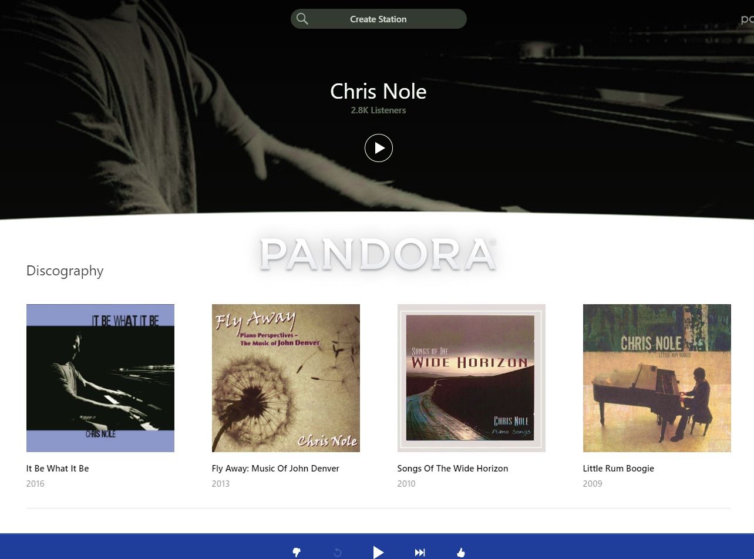This screenshot has height=559, width=754.
Task: Click the thumbs up icon
Action: pyautogui.click(x=461, y=552)
